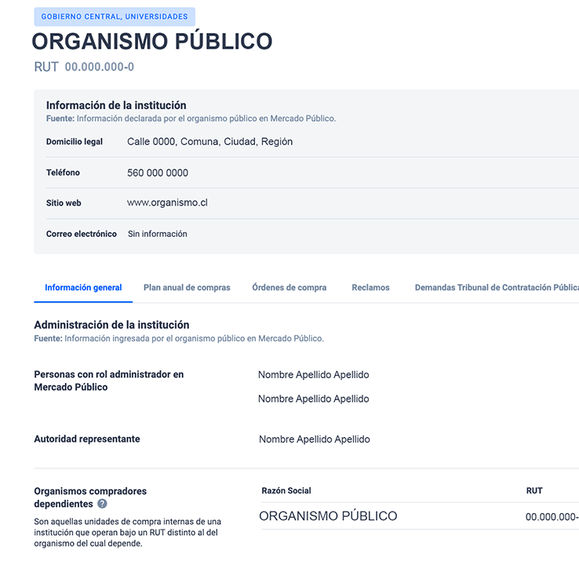Image resolution: width=579 pixels, height=579 pixels.
Task: Click Fuente note under Administración de la institución
Action: point(179,339)
